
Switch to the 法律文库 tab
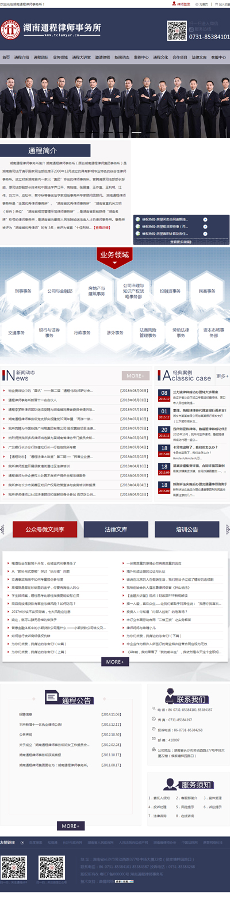click(116, 530)
